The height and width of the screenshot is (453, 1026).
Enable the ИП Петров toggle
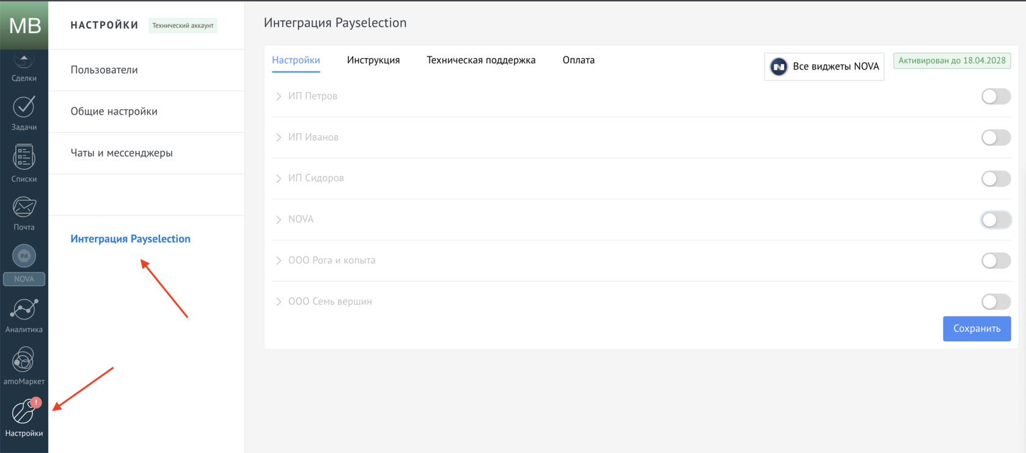click(x=995, y=96)
